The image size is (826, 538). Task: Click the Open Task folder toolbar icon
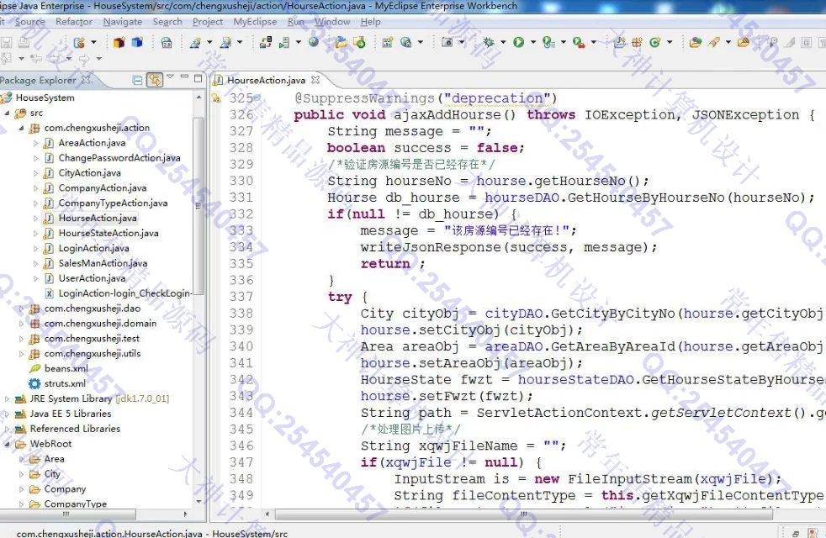[x=744, y=42]
